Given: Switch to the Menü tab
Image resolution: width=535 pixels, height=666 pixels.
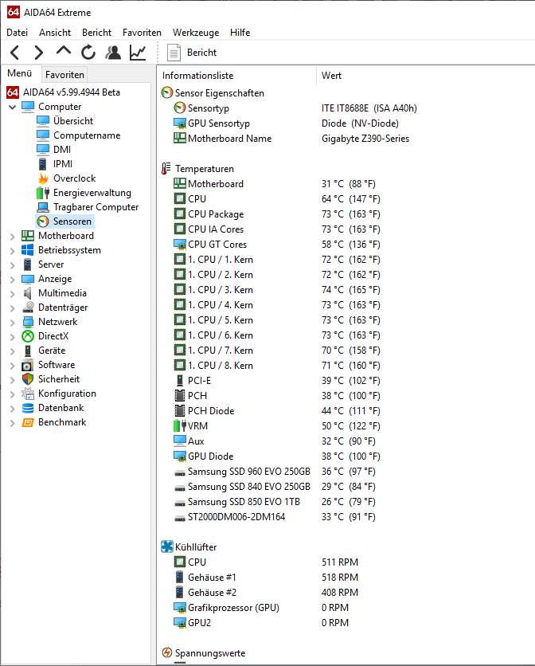Looking at the screenshot, I should click(x=20, y=73).
